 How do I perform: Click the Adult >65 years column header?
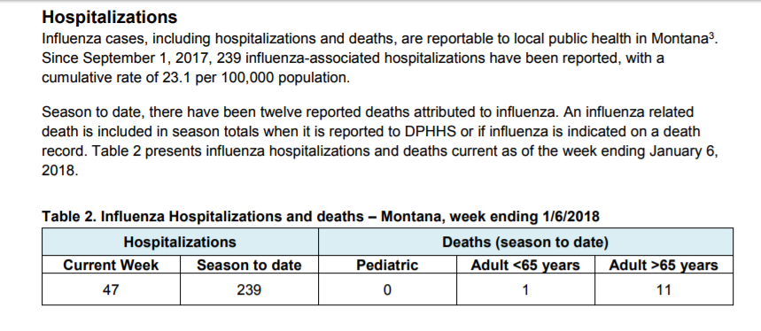664,265
